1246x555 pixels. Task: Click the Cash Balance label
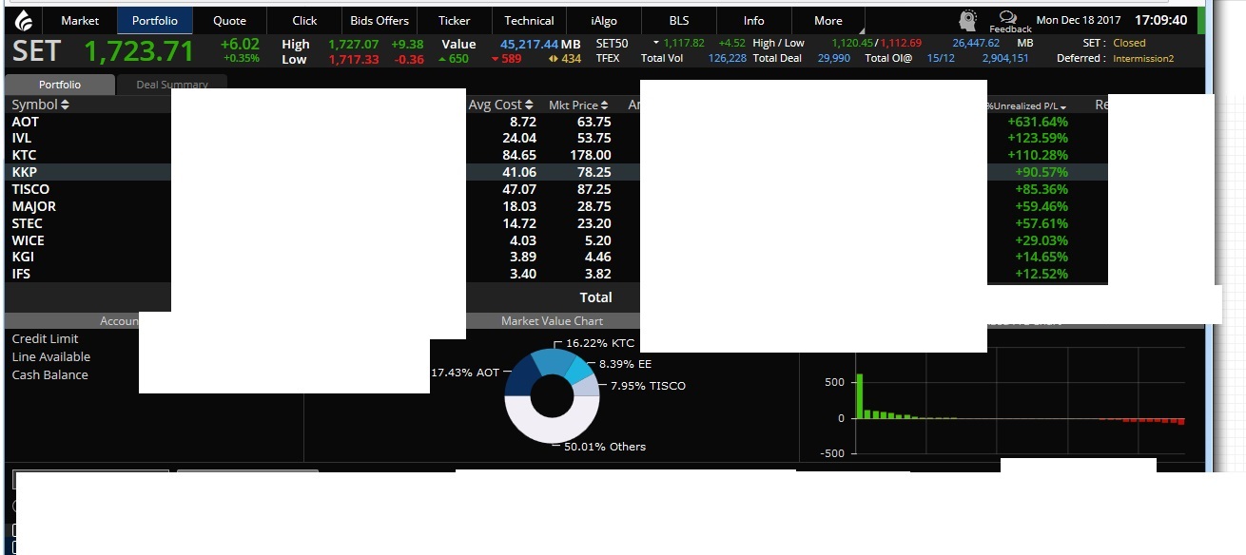(49, 374)
